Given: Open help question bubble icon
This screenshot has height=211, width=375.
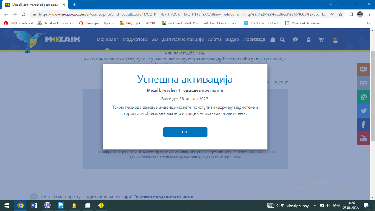Looking at the screenshot, I should pyautogui.click(x=295, y=40).
